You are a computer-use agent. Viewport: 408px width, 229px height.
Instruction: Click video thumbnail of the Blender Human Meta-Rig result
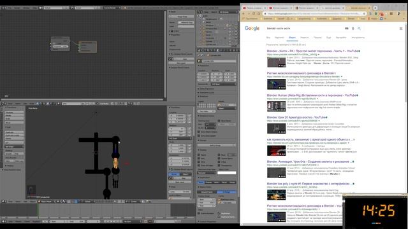click(x=276, y=106)
